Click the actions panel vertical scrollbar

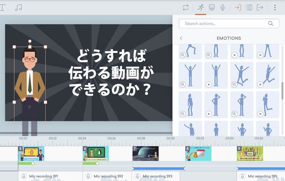point(282,90)
